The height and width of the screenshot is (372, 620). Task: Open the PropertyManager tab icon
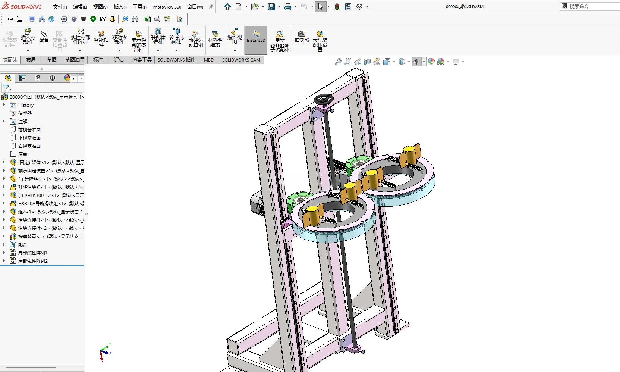coord(23,78)
